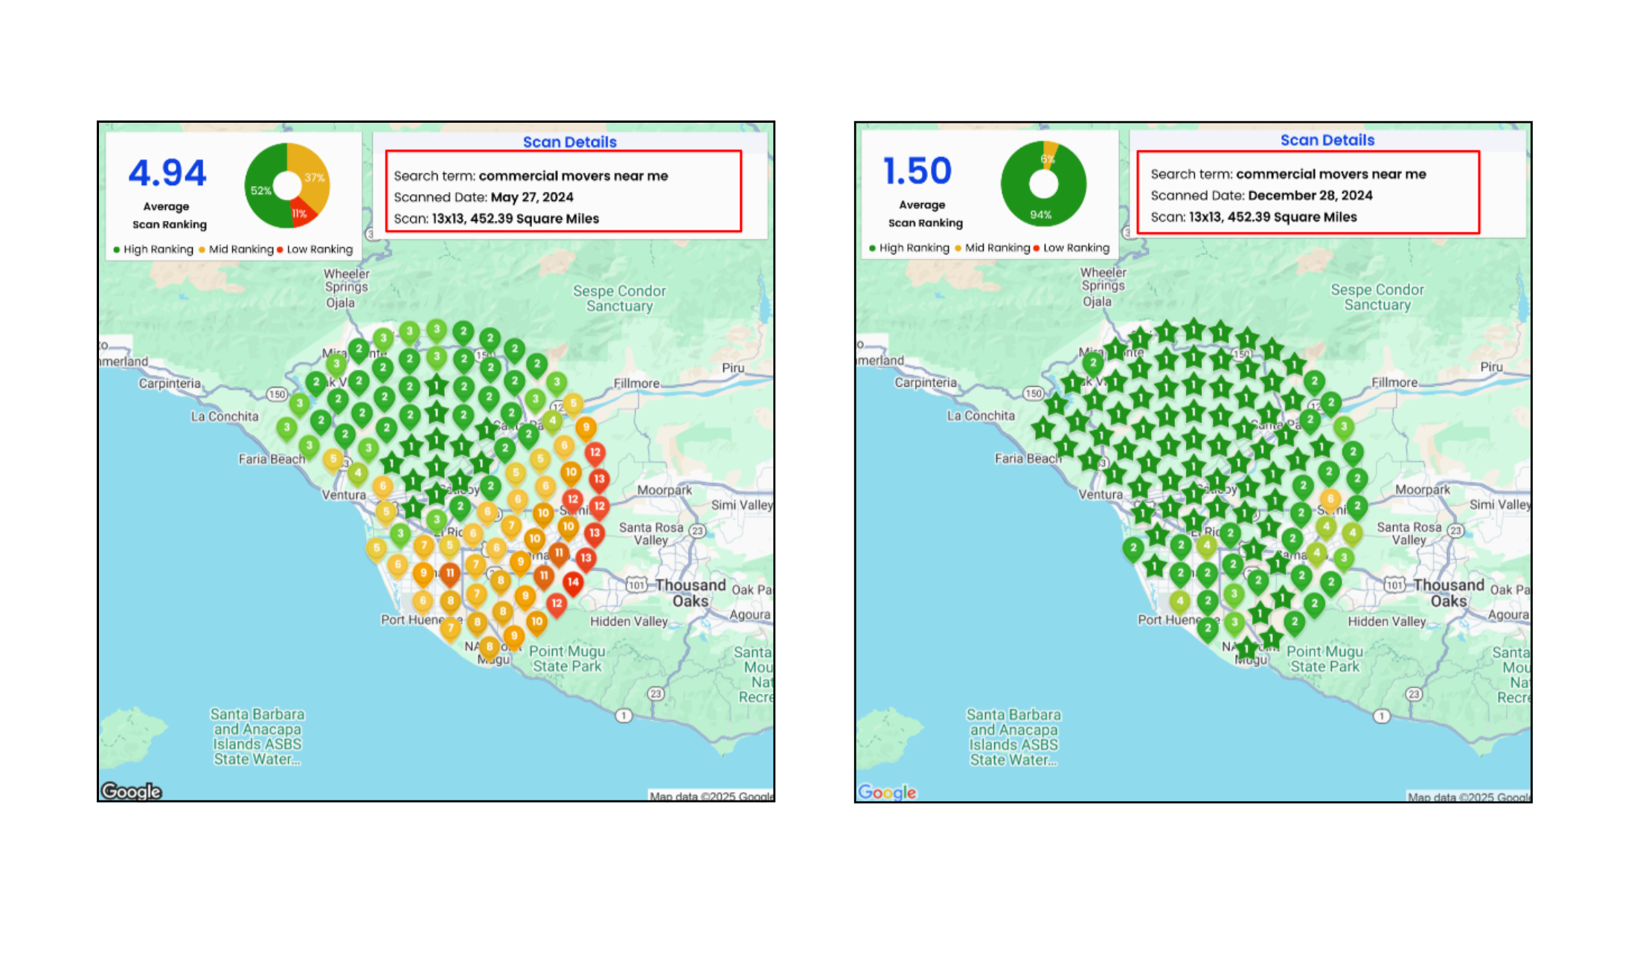Select the 37% orange donut chart segment
The width and height of the screenshot is (1637, 967).
coord(314,177)
